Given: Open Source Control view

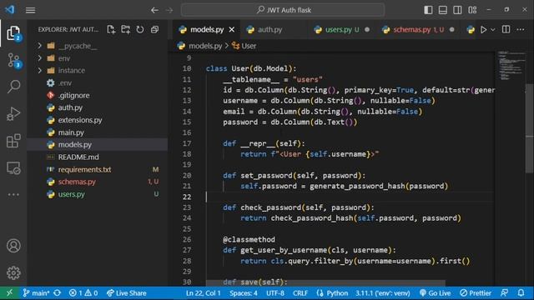Looking at the screenshot, I should click(13, 60).
